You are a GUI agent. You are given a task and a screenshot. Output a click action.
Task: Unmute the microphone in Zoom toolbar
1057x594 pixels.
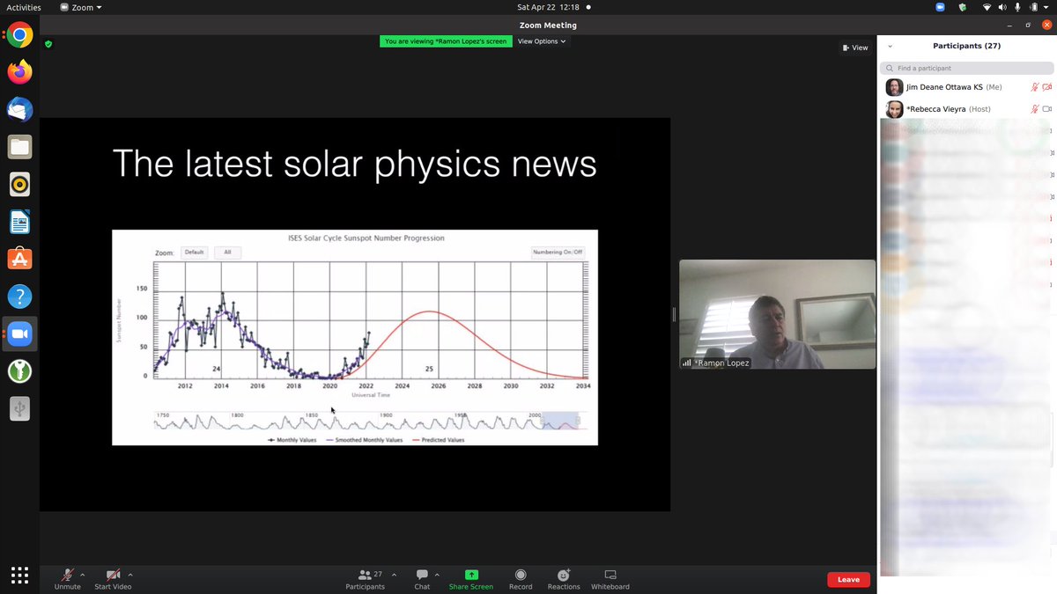pos(68,579)
